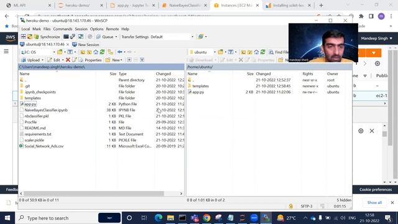This screenshot has width=398, height=224.
Task: Select the local templates folder
Action: click(x=32, y=98)
